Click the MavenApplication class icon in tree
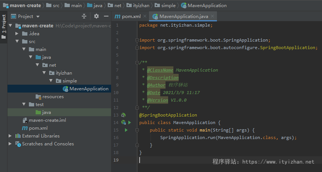Image resolution: width=322 pixels, height=172 pixels. [66, 89]
